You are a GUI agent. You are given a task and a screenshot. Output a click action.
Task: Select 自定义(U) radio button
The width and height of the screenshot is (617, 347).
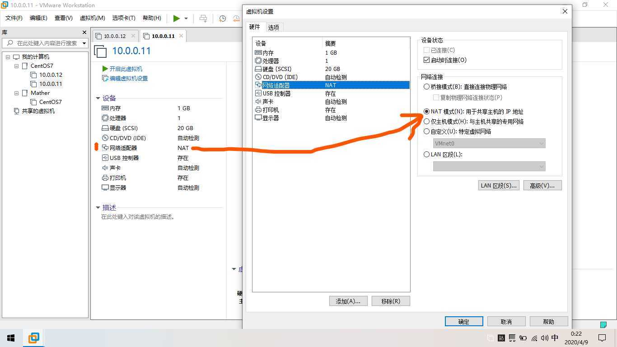pyautogui.click(x=426, y=132)
